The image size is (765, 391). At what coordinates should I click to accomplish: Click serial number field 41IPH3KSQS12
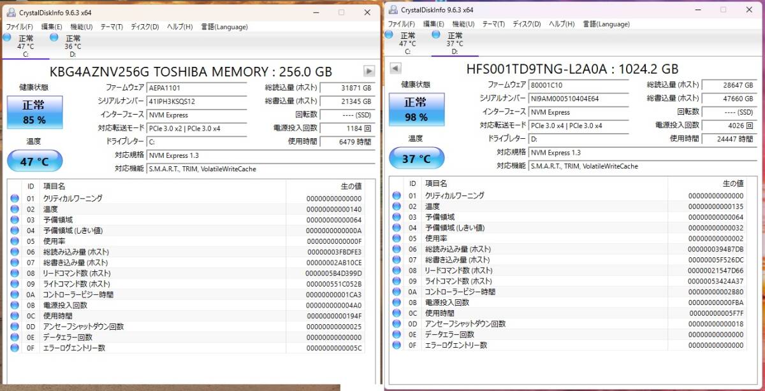click(196, 101)
